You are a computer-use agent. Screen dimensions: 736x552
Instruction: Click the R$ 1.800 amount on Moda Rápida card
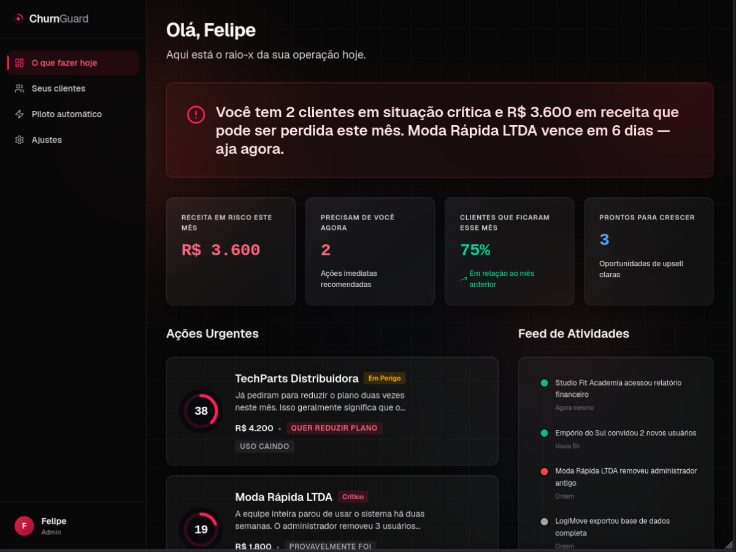[254, 546]
